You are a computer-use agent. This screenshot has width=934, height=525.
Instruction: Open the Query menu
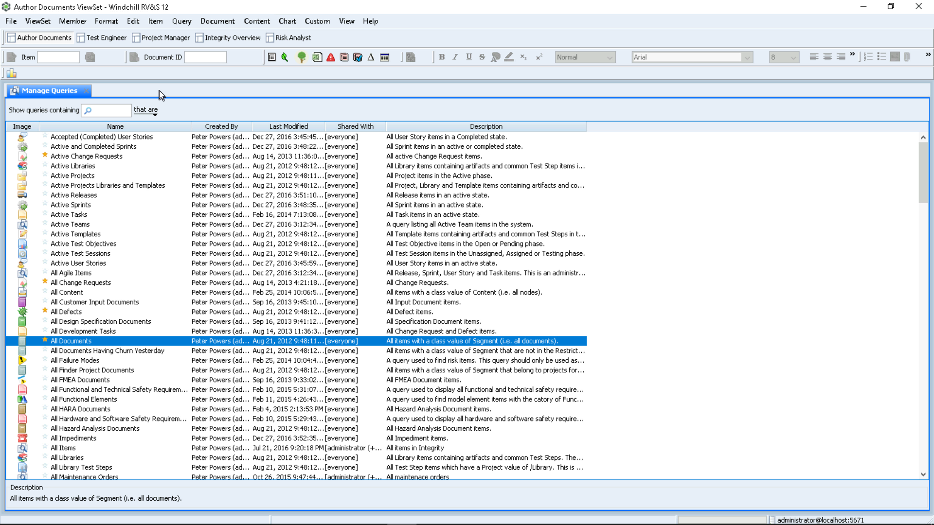(x=181, y=21)
